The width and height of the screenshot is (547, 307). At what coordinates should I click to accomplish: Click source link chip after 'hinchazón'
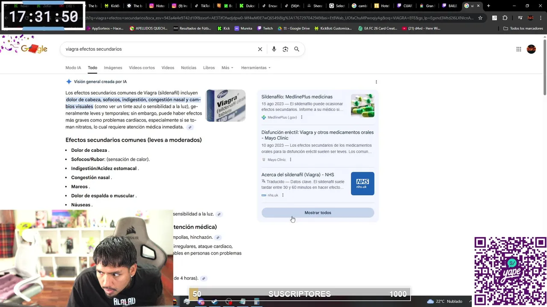[218, 237]
